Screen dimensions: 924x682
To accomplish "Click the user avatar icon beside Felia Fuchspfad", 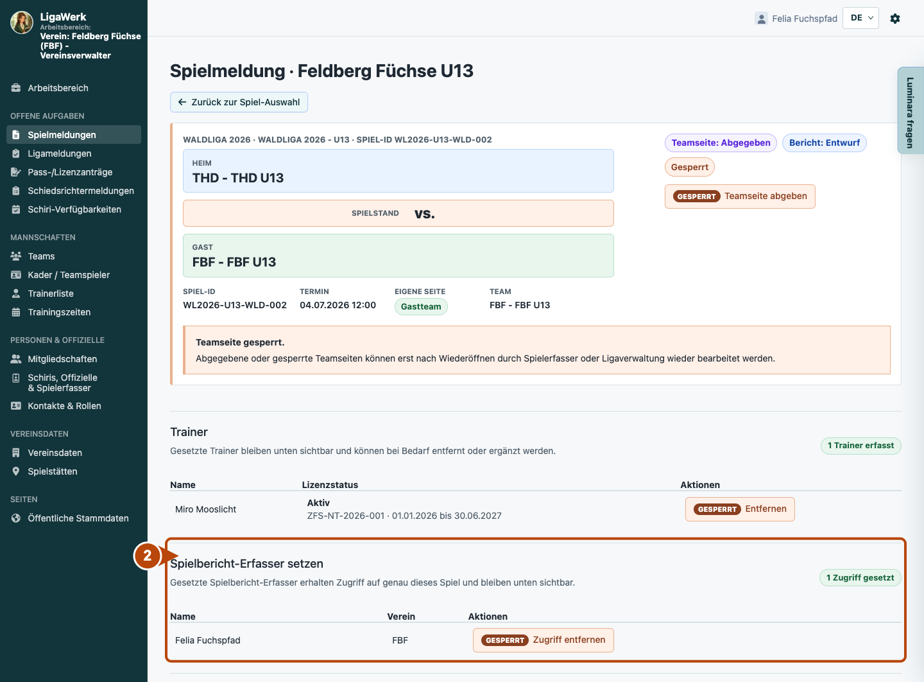I will coord(761,19).
